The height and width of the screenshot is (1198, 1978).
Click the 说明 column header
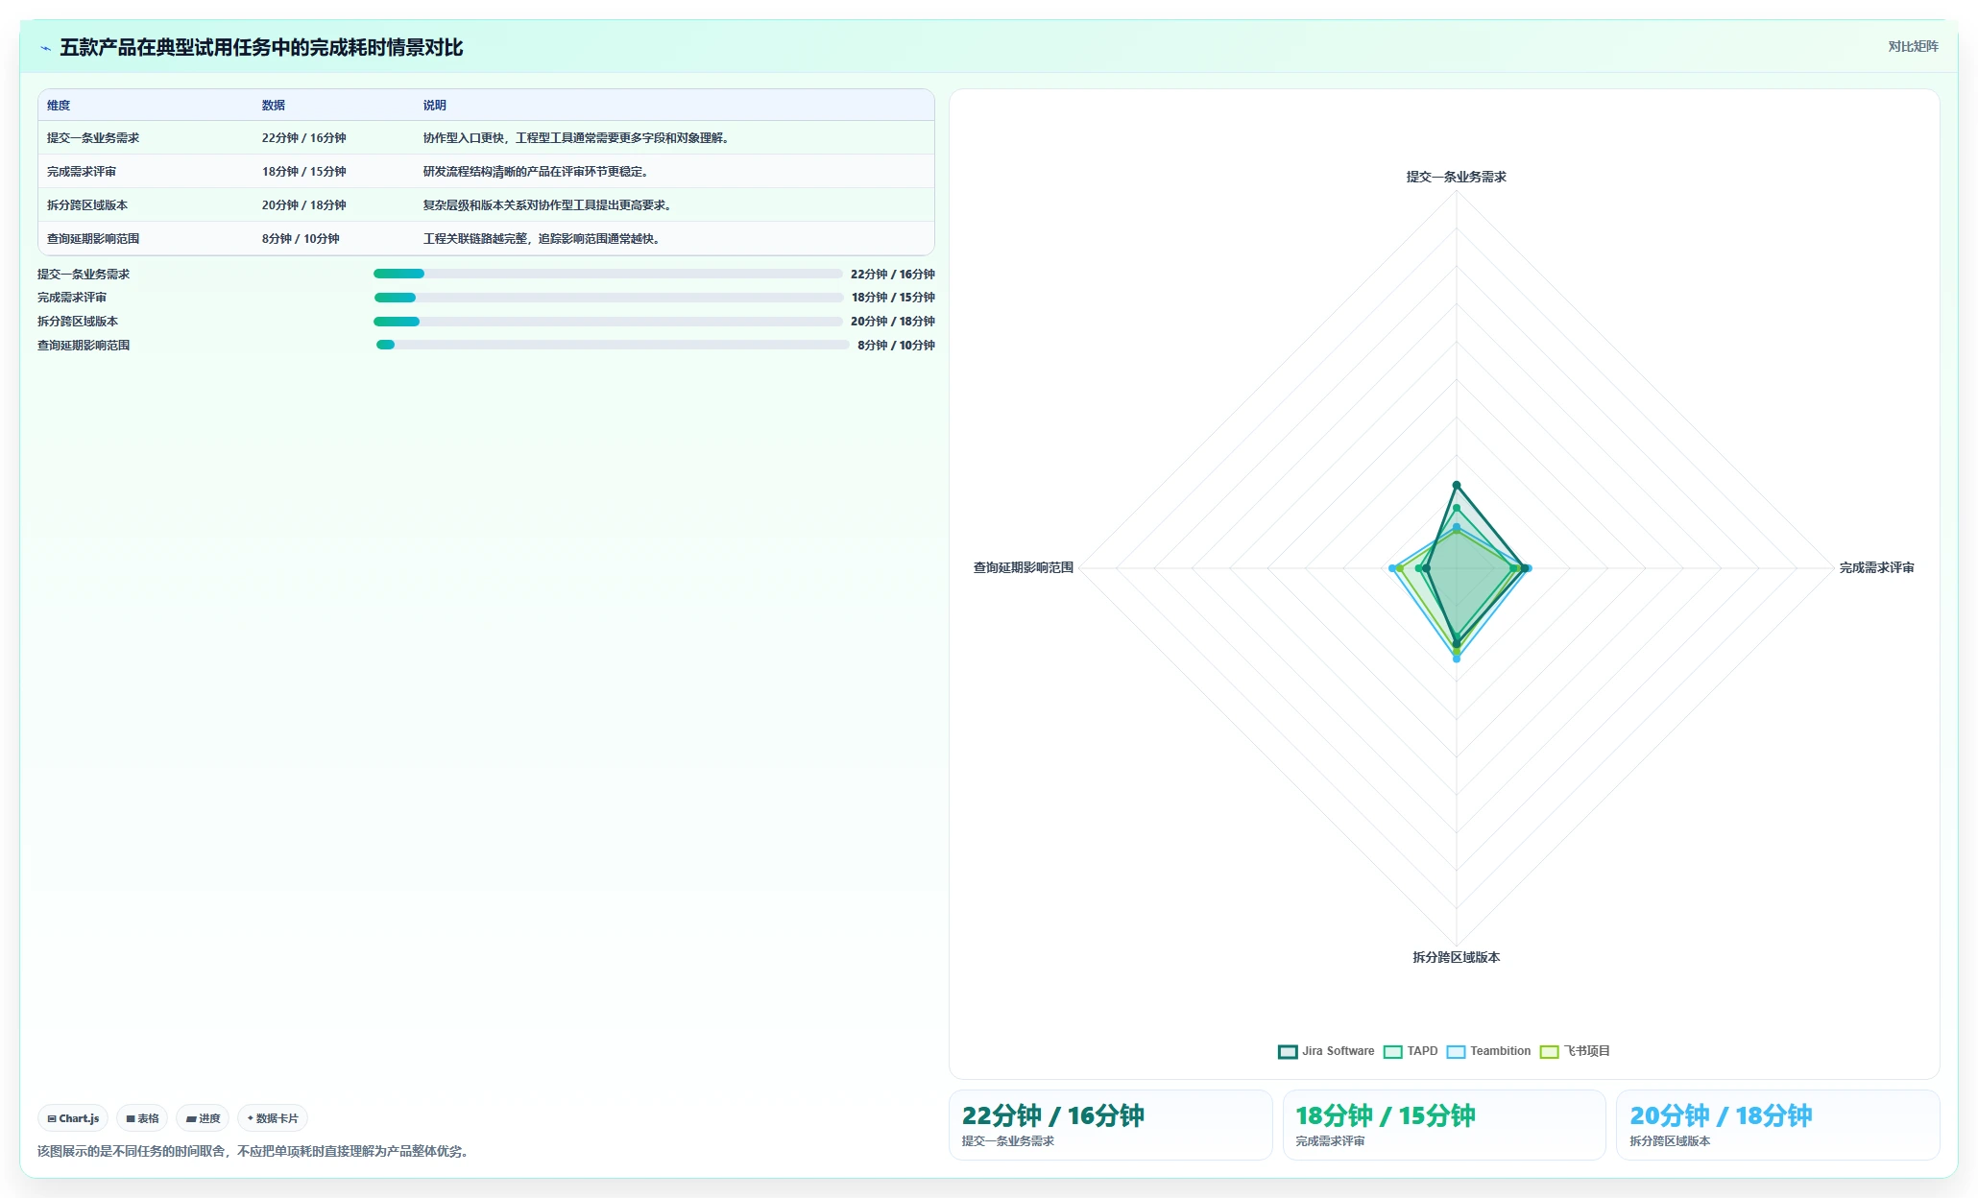pyautogui.click(x=435, y=106)
